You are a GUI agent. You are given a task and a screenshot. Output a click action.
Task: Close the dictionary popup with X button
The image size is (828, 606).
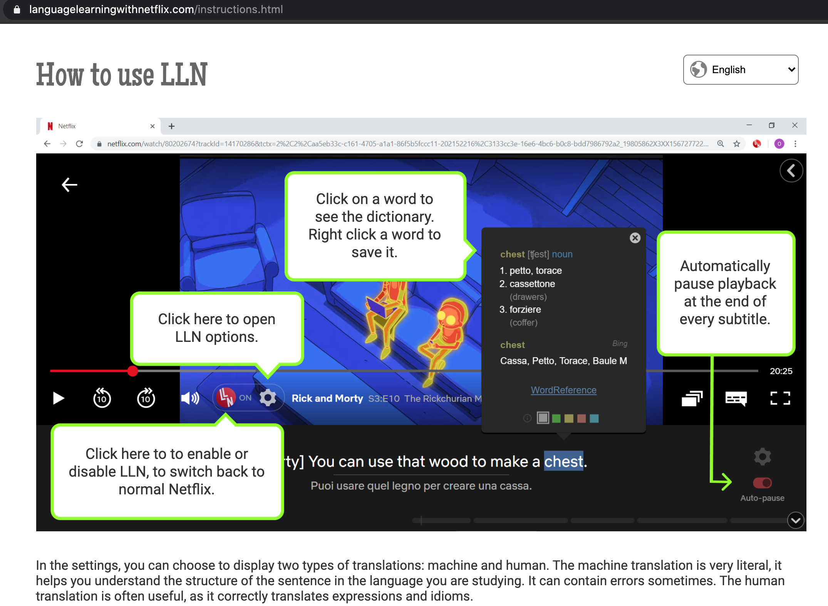[x=635, y=238]
